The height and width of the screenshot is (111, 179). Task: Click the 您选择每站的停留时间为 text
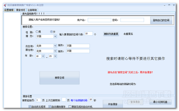[123, 84]
